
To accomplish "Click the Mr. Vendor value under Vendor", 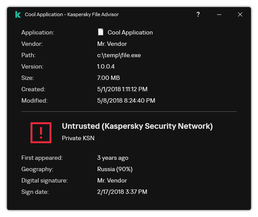I will [x=112, y=44].
